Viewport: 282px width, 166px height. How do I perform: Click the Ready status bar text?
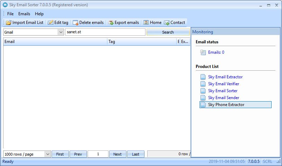point(8,161)
